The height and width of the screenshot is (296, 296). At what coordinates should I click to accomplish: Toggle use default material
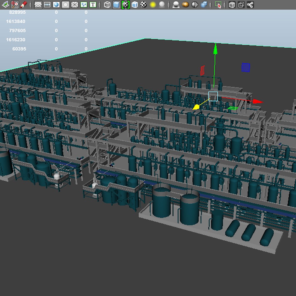[126, 5]
